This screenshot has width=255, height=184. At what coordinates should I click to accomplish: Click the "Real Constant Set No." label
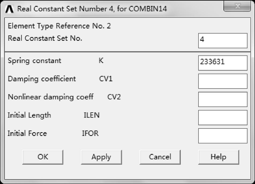click(45, 38)
